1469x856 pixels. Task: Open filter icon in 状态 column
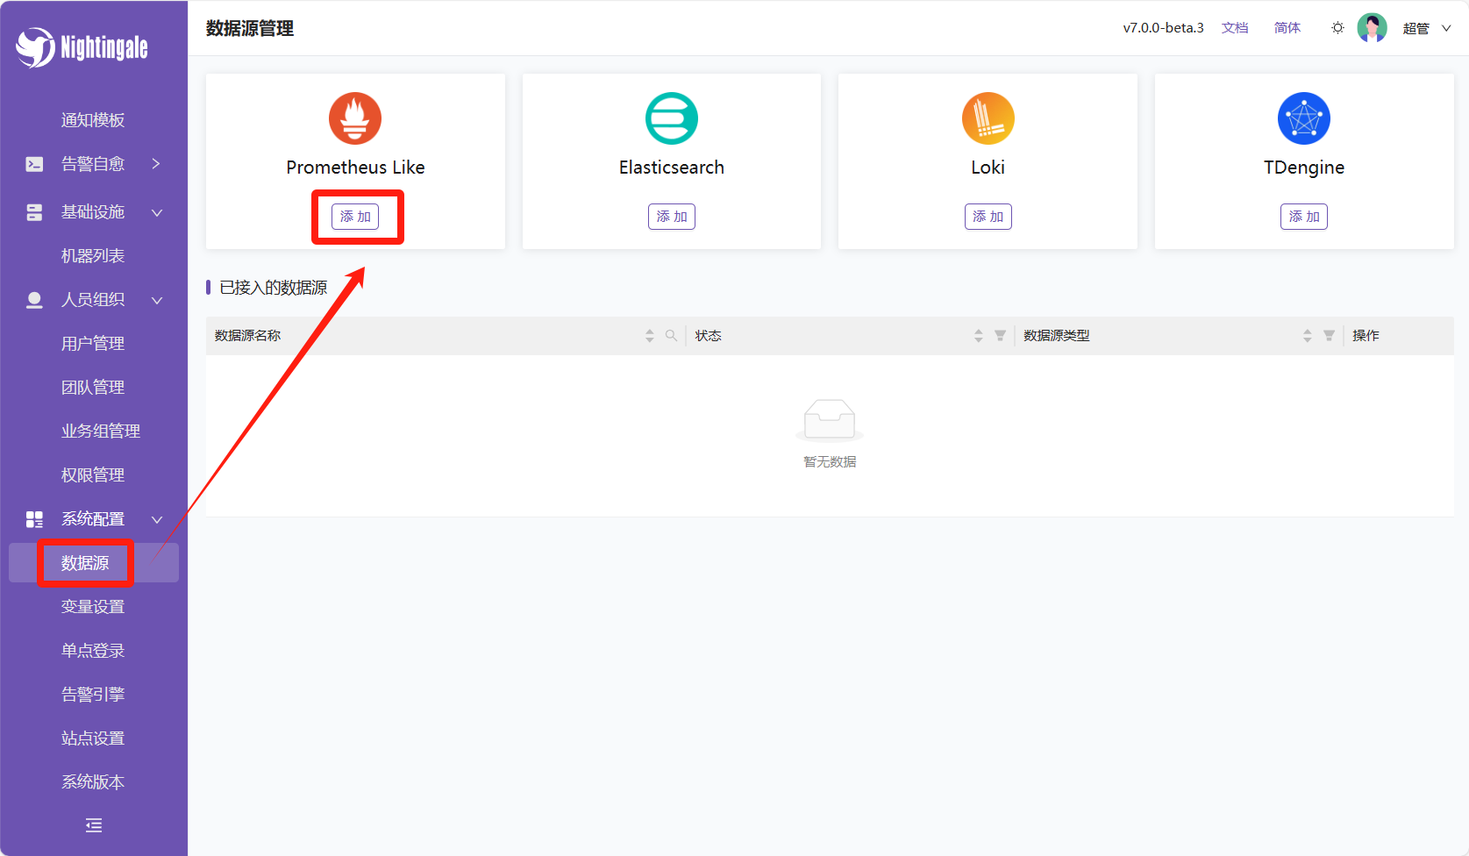[x=1000, y=336]
